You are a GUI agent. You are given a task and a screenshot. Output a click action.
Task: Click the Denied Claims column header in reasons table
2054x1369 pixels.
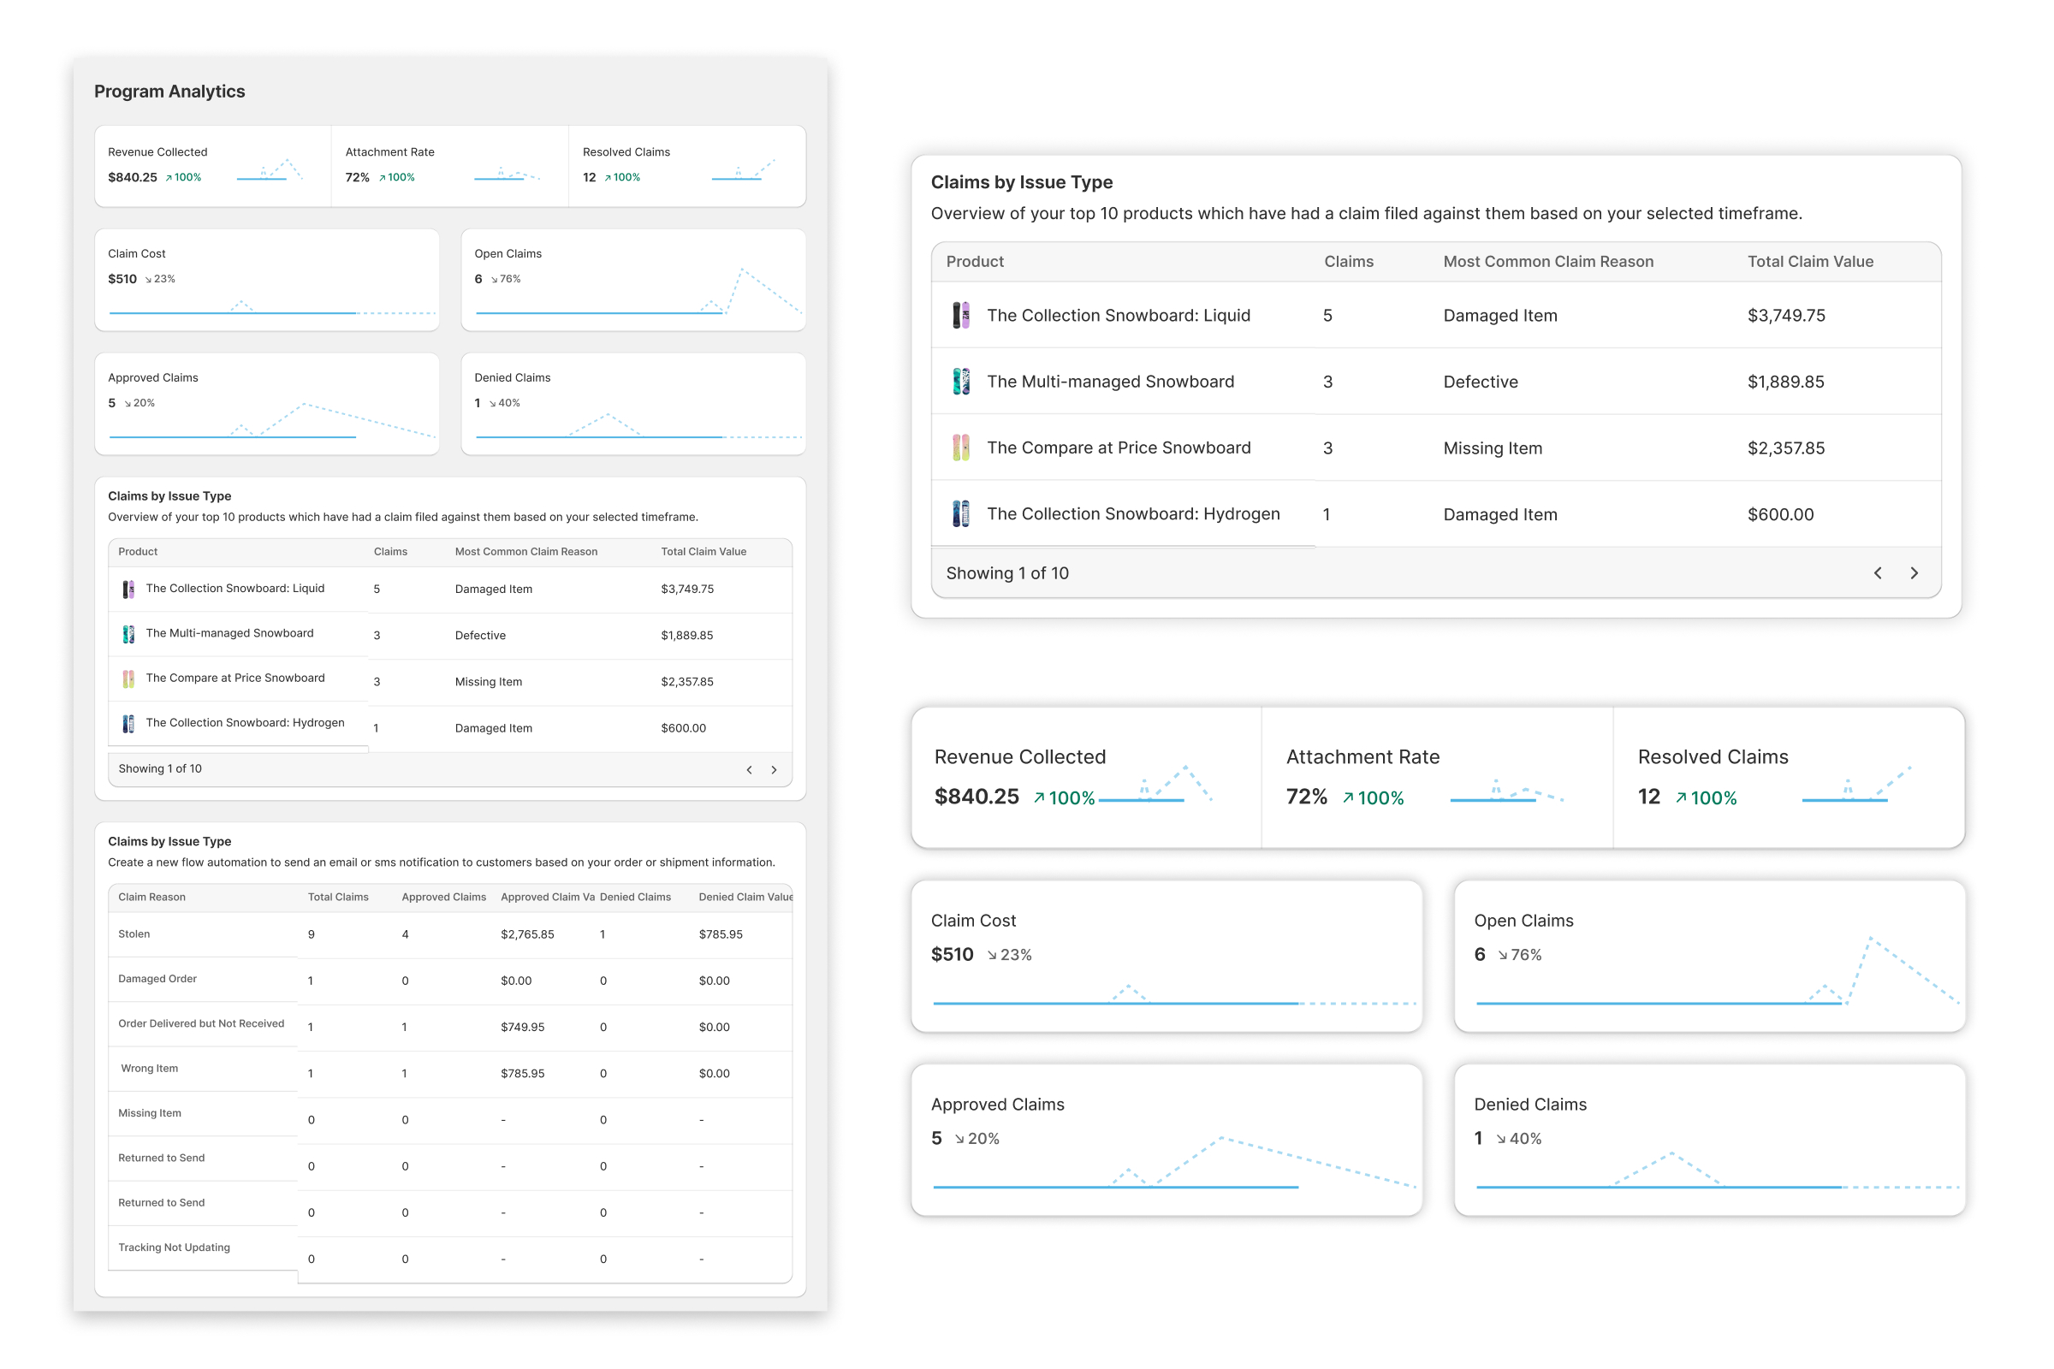click(x=635, y=897)
